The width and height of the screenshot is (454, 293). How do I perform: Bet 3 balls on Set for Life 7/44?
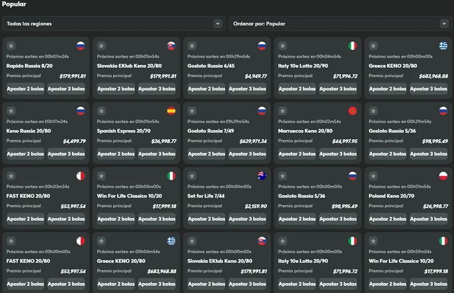click(247, 219)
